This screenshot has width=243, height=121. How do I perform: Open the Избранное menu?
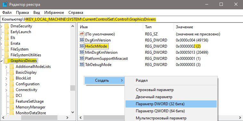tap(54, 13)
